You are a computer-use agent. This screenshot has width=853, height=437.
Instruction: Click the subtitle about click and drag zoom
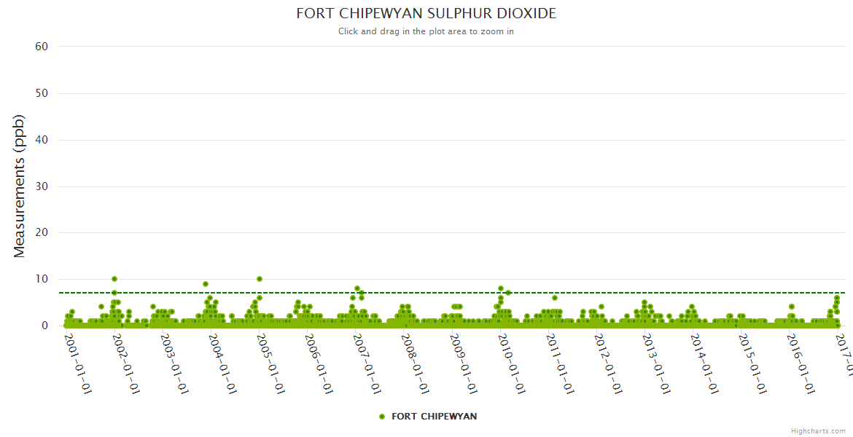click(x=426, y=31)
